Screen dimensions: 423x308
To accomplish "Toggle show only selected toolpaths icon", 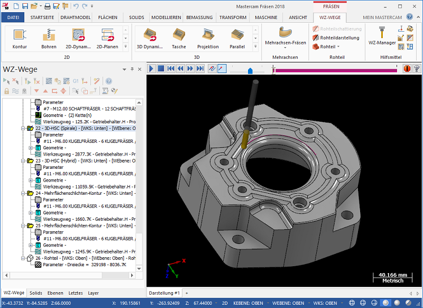I will pyautogui.click(x=75, y=91).
